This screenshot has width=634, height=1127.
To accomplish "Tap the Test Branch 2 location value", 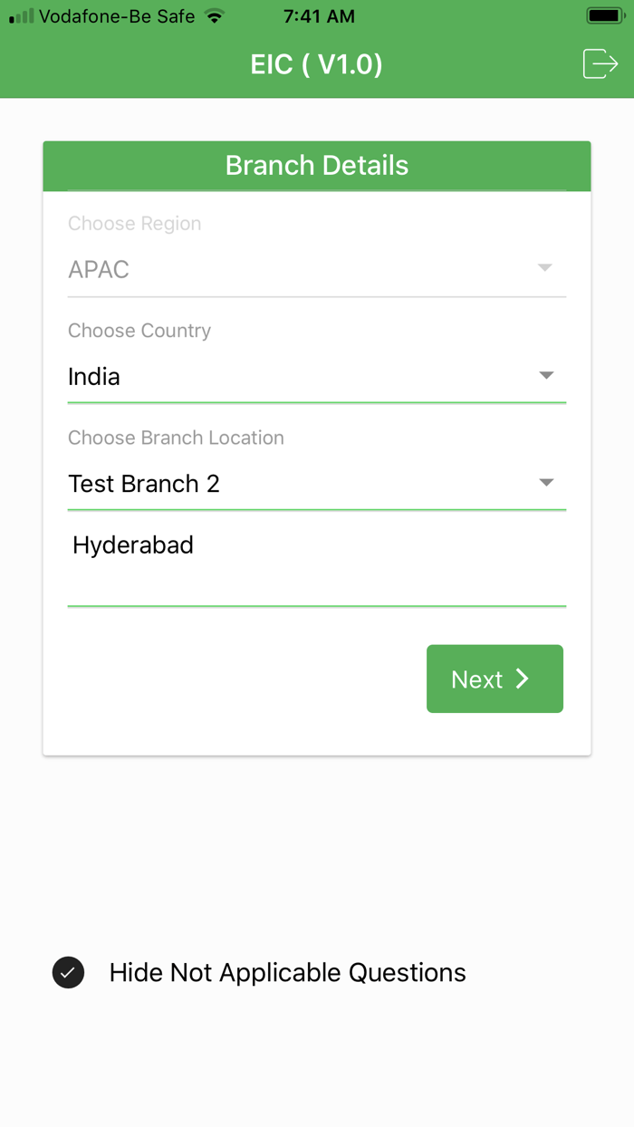I will (x=144, y=484).
